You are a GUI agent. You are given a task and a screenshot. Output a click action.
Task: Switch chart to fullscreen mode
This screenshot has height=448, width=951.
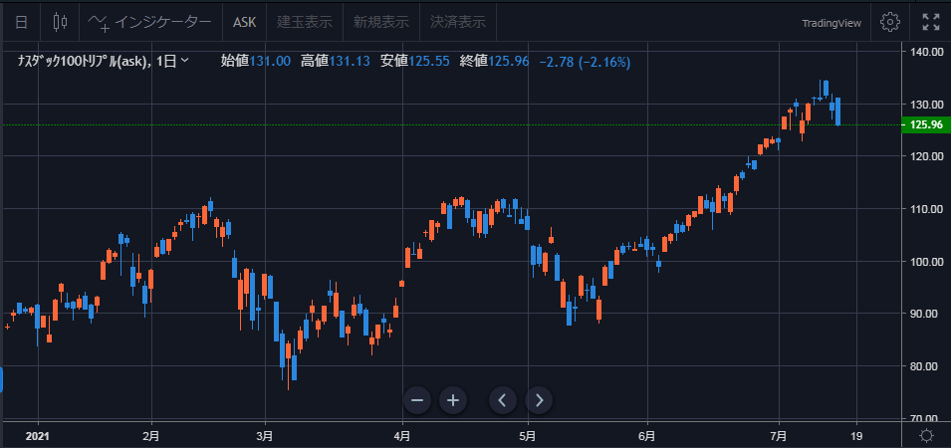[x=930, y=23]
